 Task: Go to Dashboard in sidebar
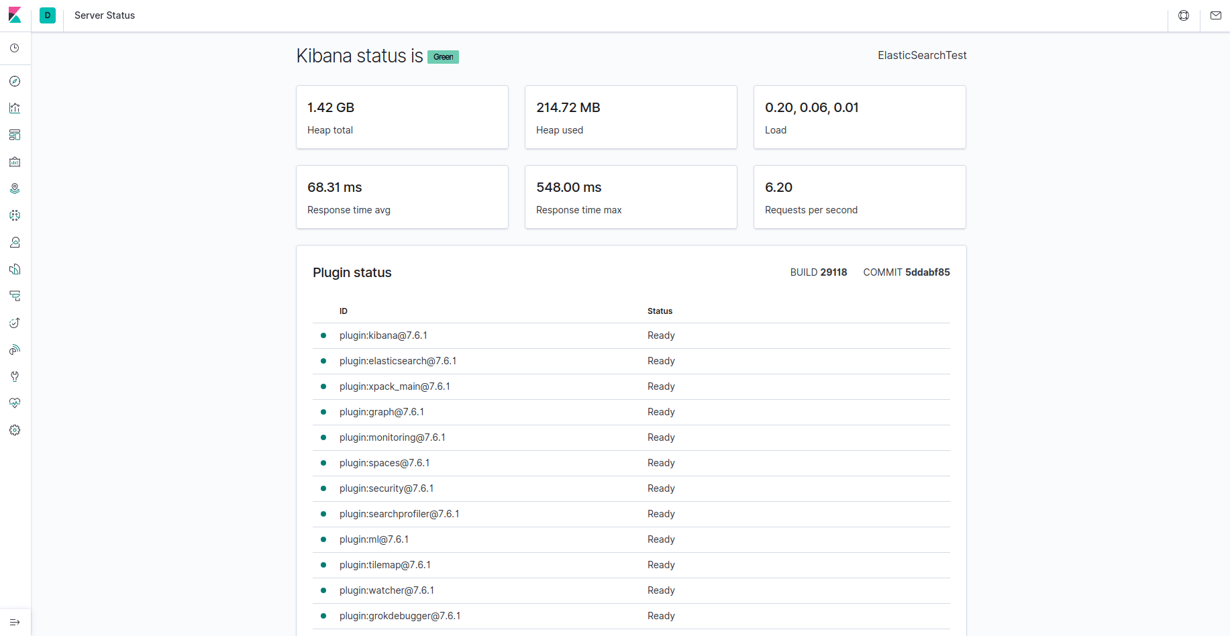(x=15, y=135)
